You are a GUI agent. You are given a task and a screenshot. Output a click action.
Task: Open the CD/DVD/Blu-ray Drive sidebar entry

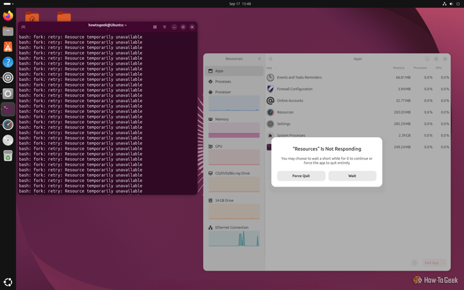[234, 181]
